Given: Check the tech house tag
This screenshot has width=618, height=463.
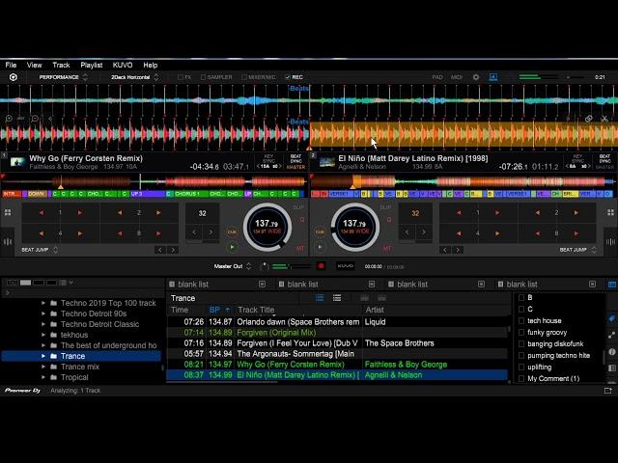Looking at the screenshot, I should 521,321.
